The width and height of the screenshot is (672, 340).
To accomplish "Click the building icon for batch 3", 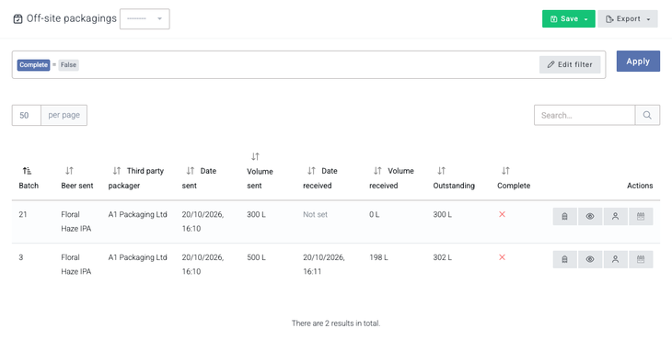I will click(564, 259).
